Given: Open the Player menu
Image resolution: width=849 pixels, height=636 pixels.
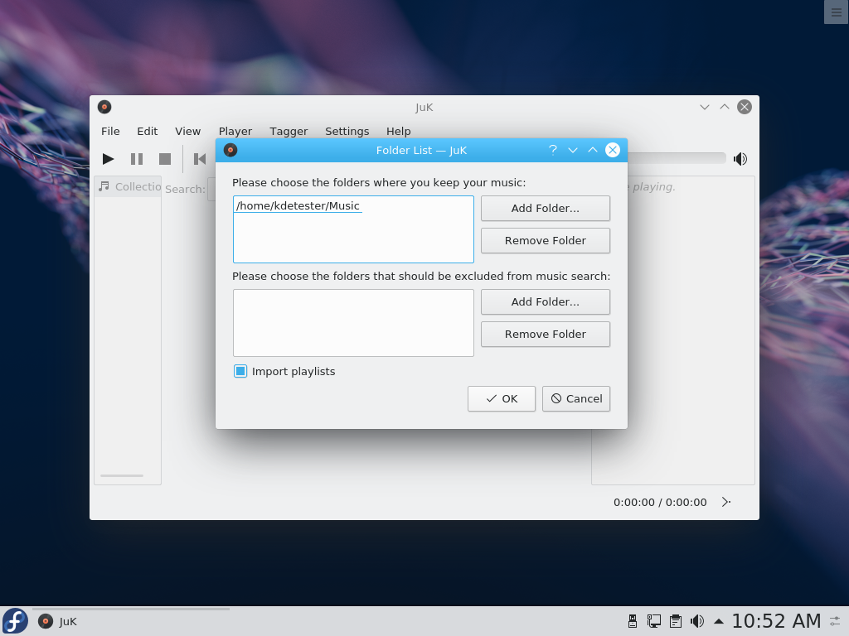Looking at the screenshot, I should 235,131.
